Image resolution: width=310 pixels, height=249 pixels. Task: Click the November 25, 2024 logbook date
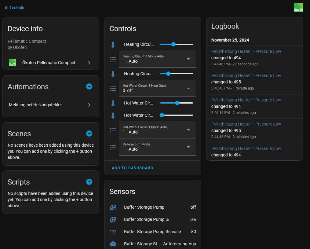click(x=230, y=40)
